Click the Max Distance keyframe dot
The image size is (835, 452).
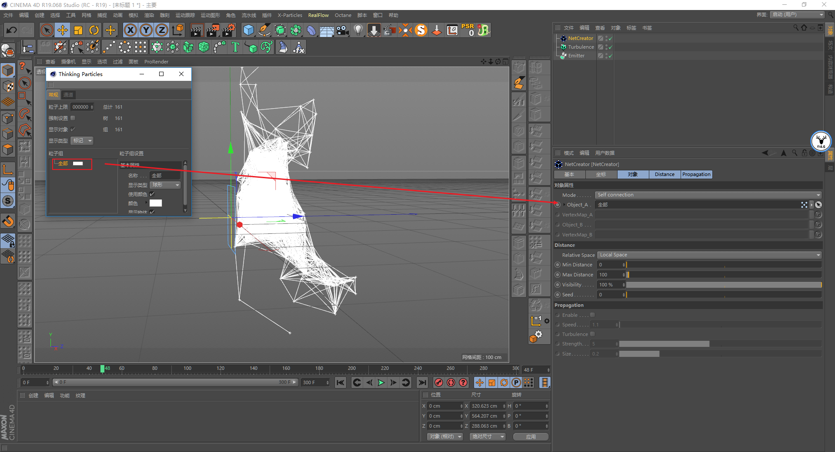(558, 275)
